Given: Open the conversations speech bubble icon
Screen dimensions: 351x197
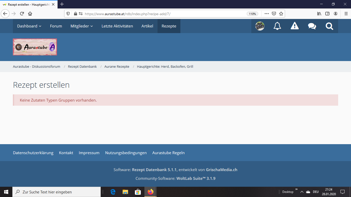Looking at the screenshot, I should [x=312, y=26].
